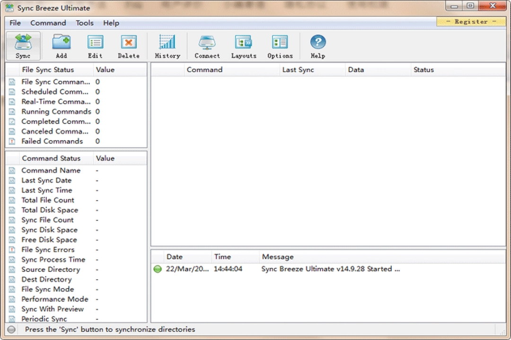Screen dimensions: 511x340
Task: Select the Sync Breeze startup log message
Action: coord(330,269)
